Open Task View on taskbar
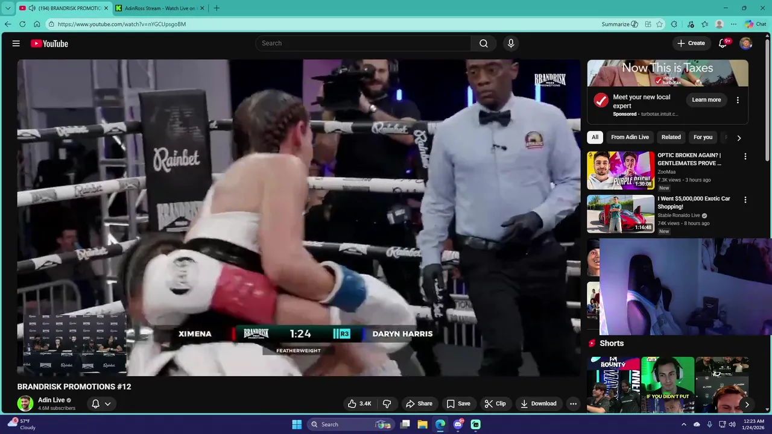Viewport: 772px width, 434px height. point(405,424)
